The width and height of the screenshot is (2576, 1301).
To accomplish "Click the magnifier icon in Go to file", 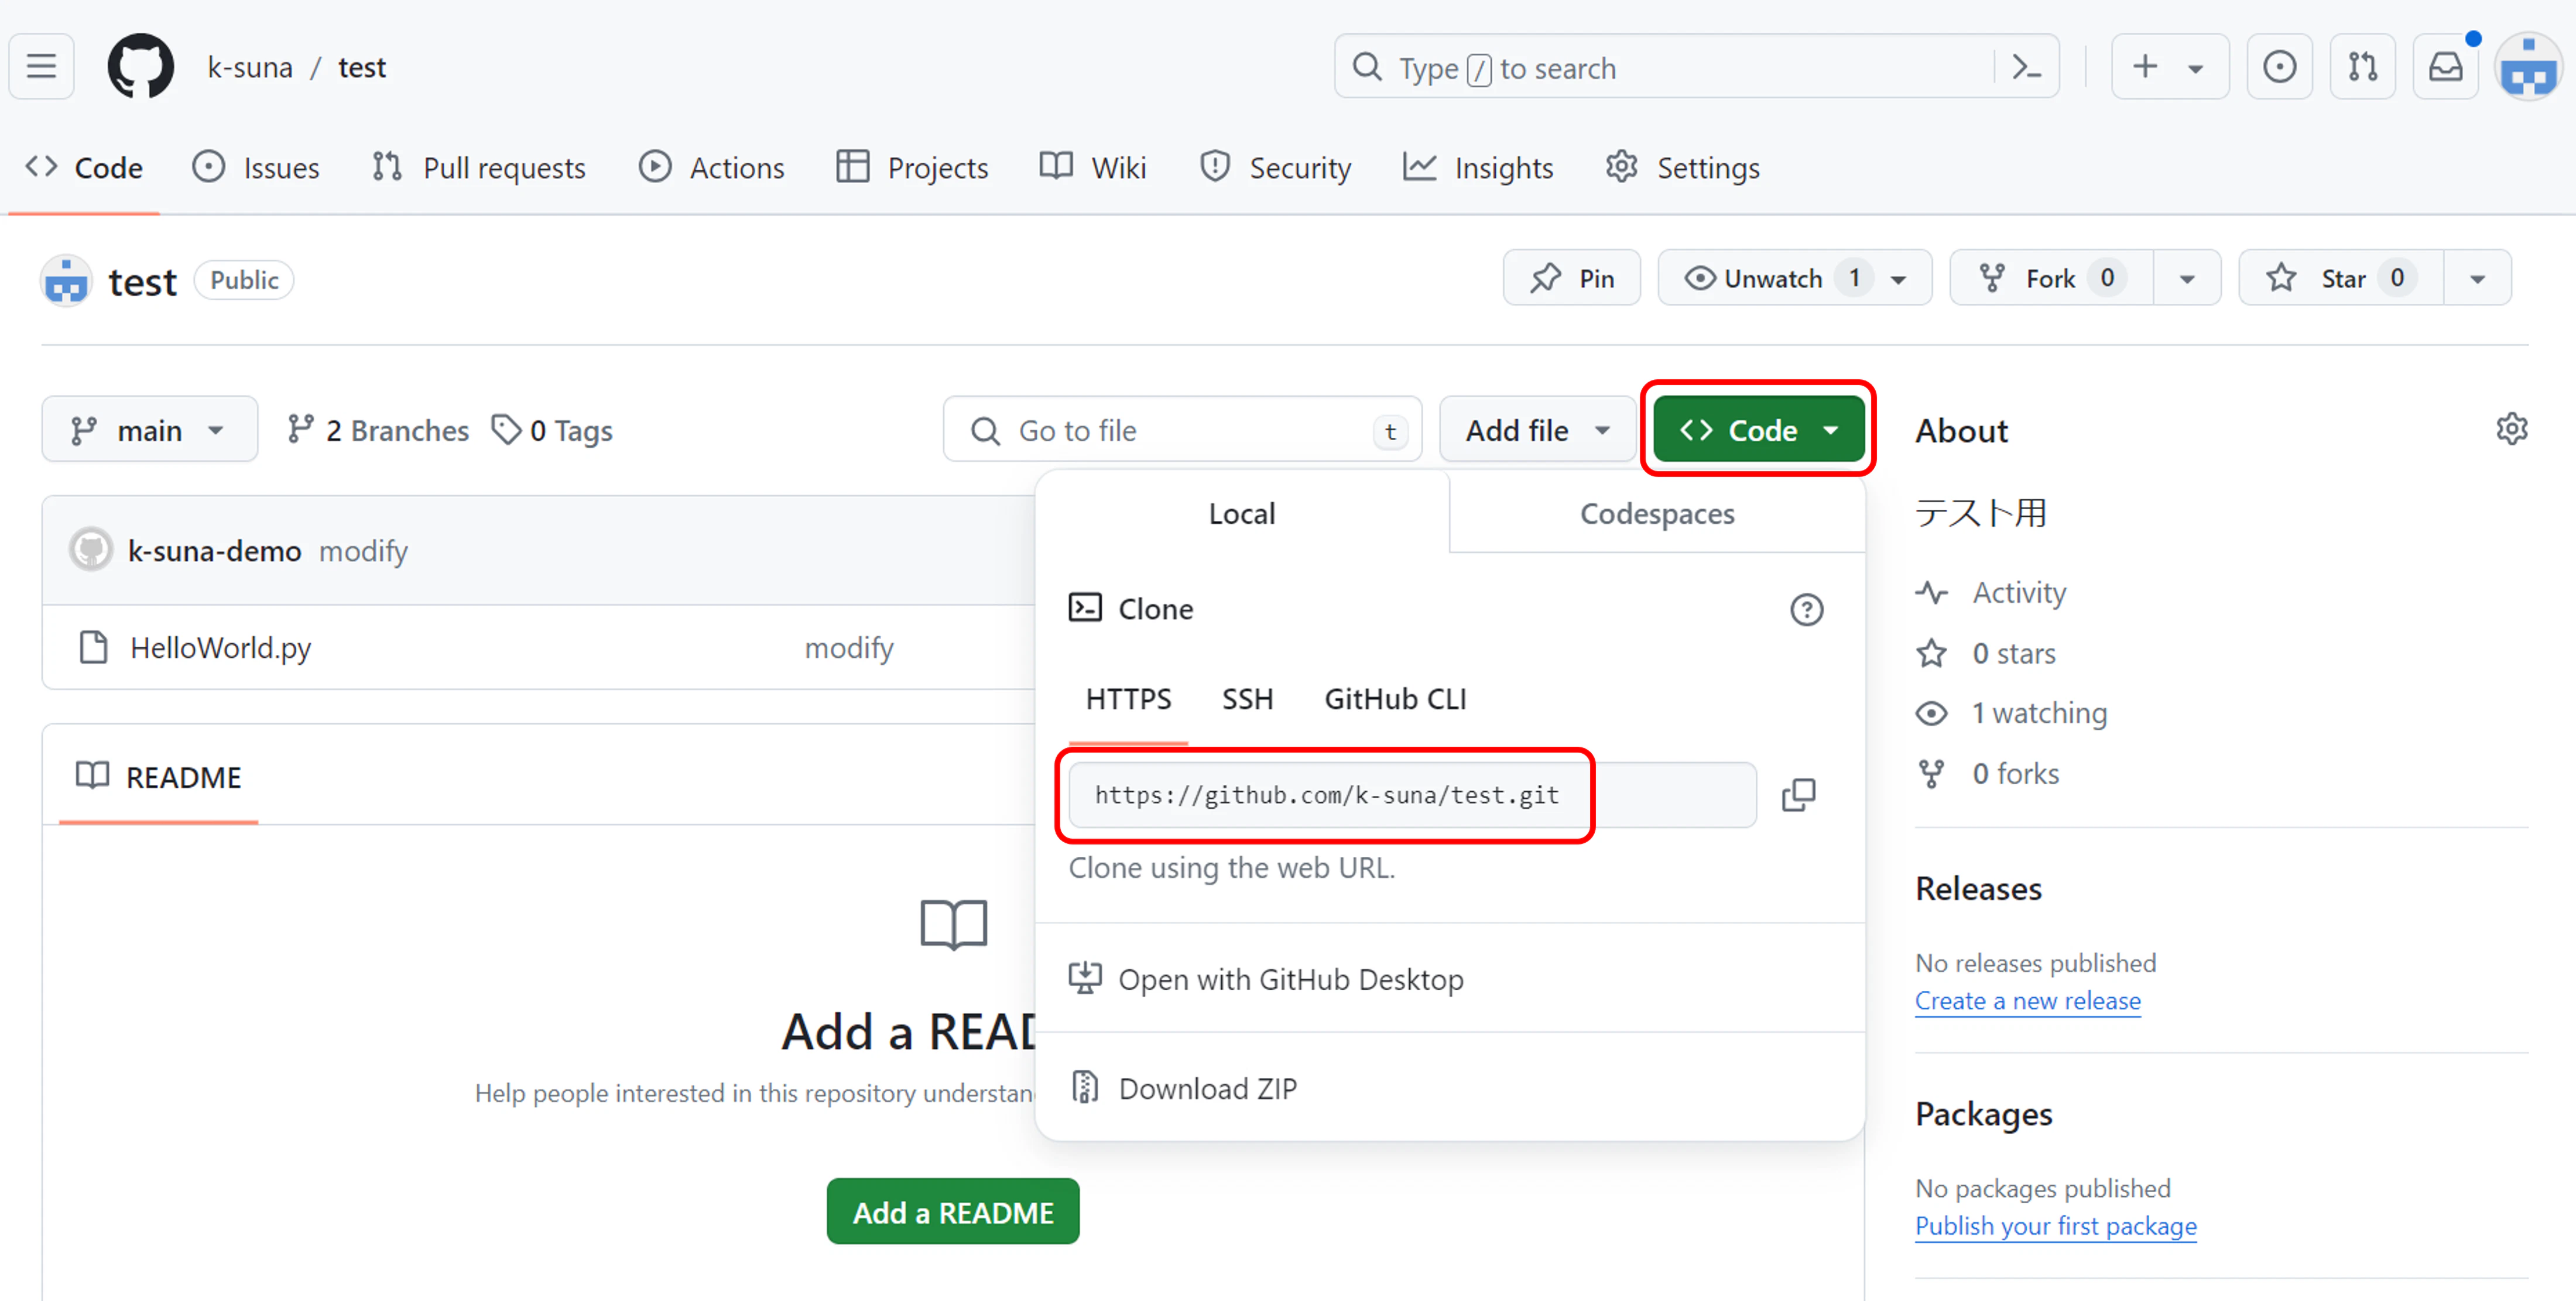I will click(x=985, y=431).
